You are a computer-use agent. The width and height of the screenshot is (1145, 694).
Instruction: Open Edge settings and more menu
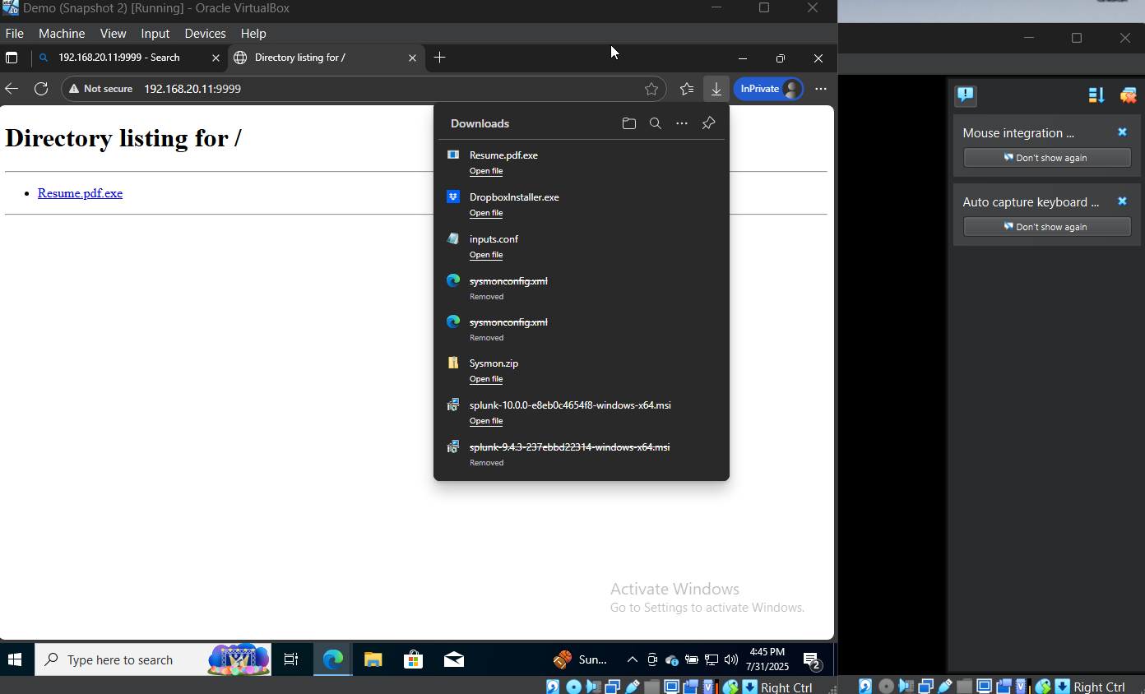pos(820,88)
